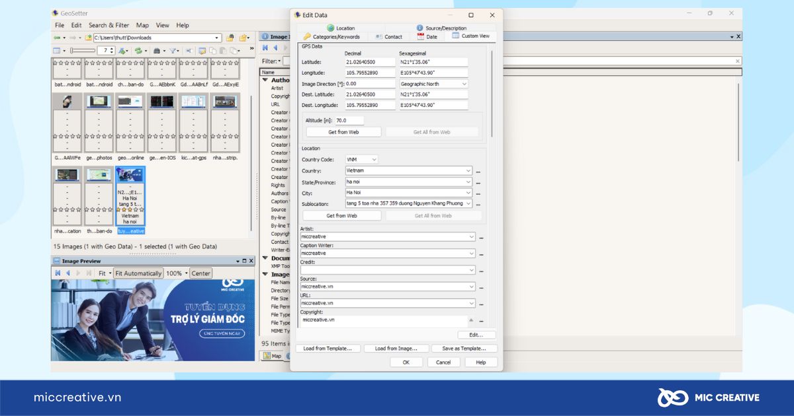Click the ellipsis button next to City
The image size is (794, 416).
coord(478,193)
